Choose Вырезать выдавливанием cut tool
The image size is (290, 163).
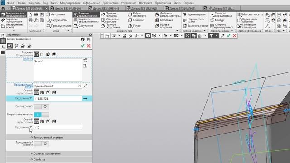[87, 20]
